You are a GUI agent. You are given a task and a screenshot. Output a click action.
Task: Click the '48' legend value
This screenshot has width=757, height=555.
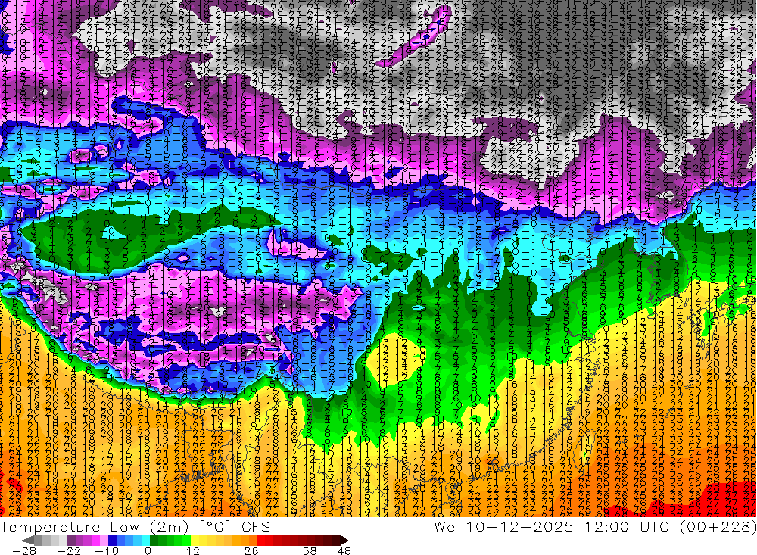click(344, 550)
